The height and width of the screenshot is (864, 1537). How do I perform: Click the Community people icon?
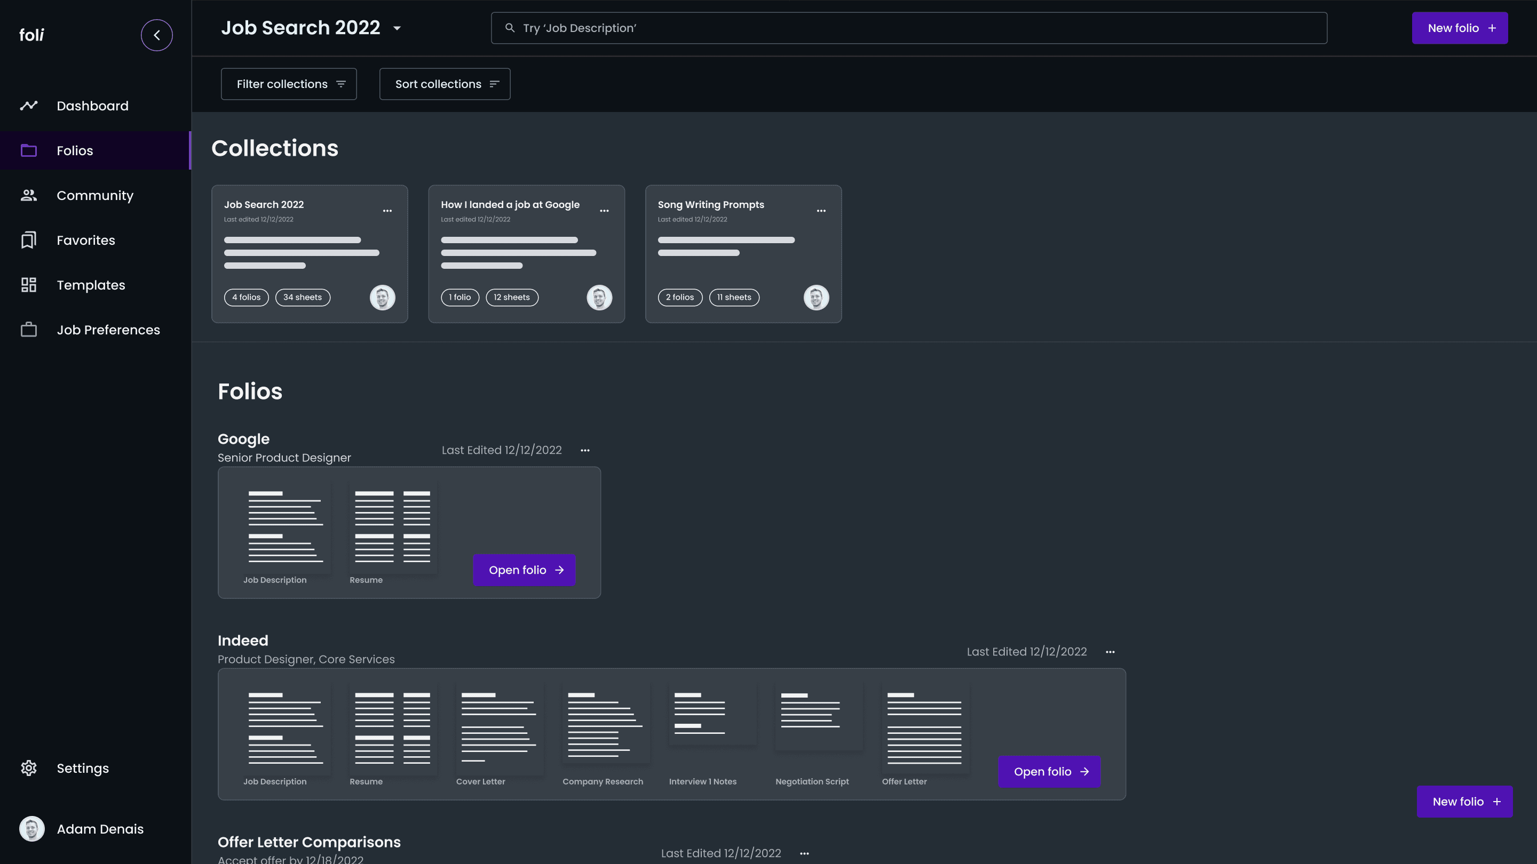click(29, 195)
